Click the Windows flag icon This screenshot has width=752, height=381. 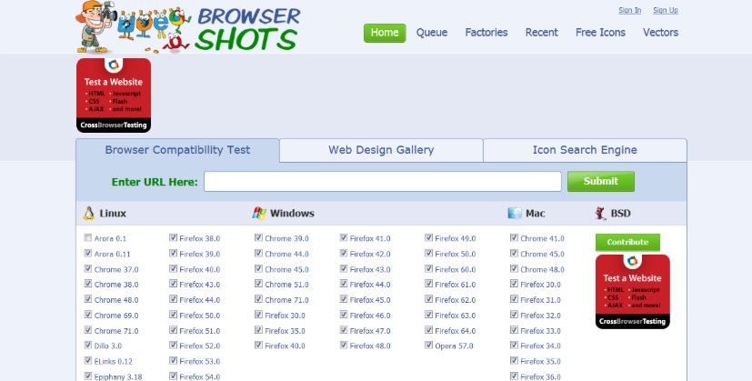point(259,214)
